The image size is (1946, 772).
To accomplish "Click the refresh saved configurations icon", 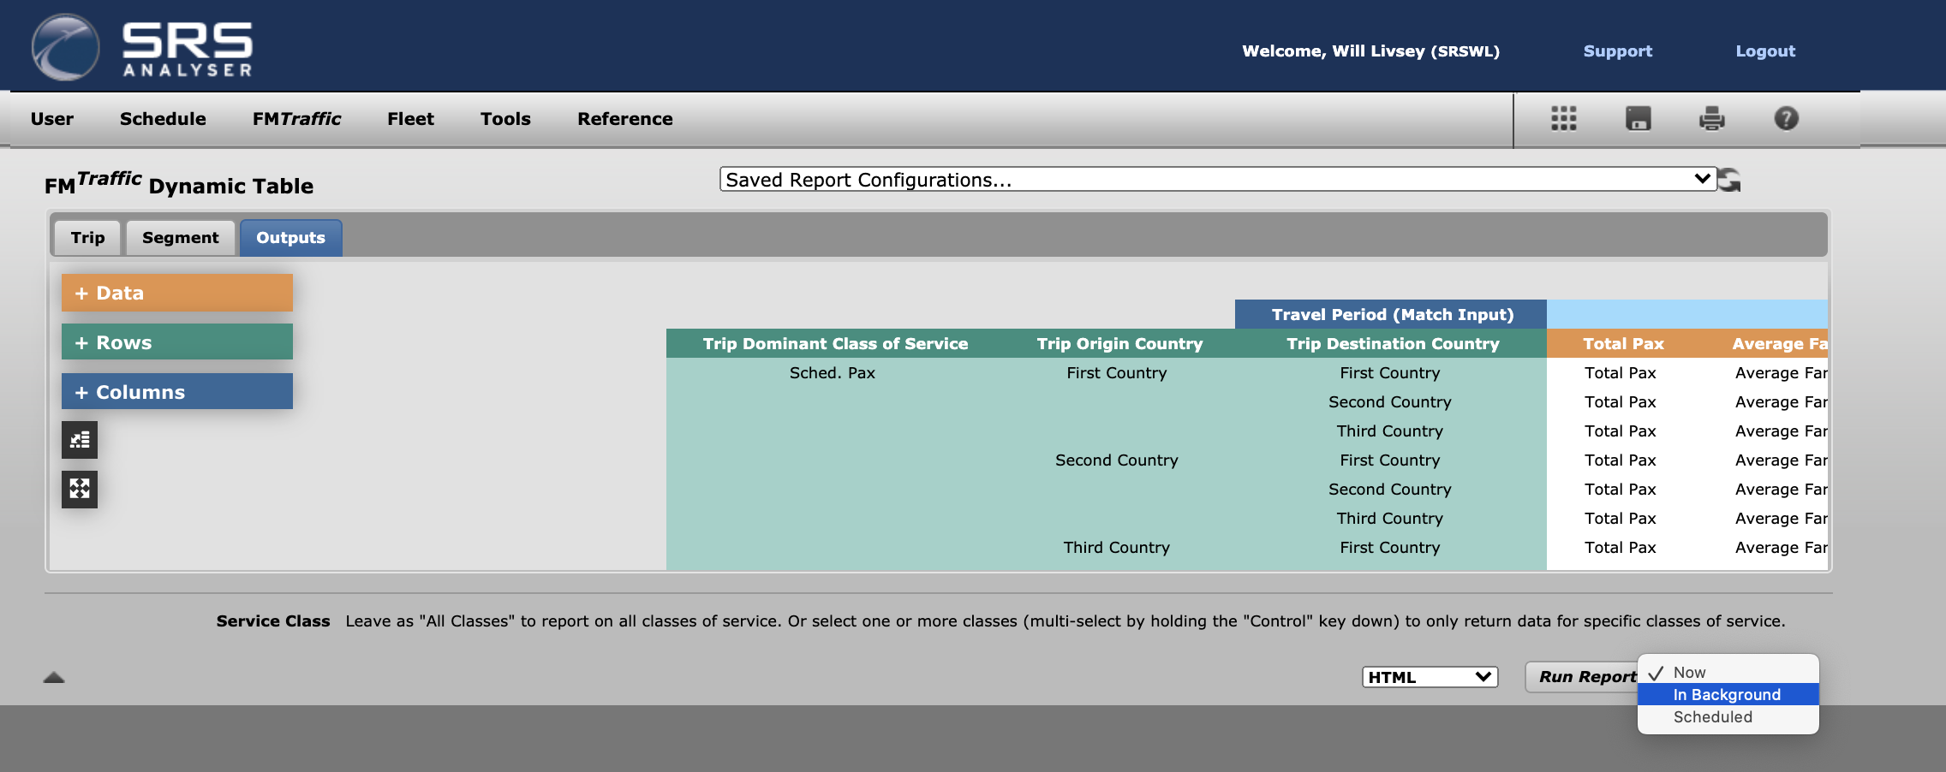I will click(x=1729, y=180).
